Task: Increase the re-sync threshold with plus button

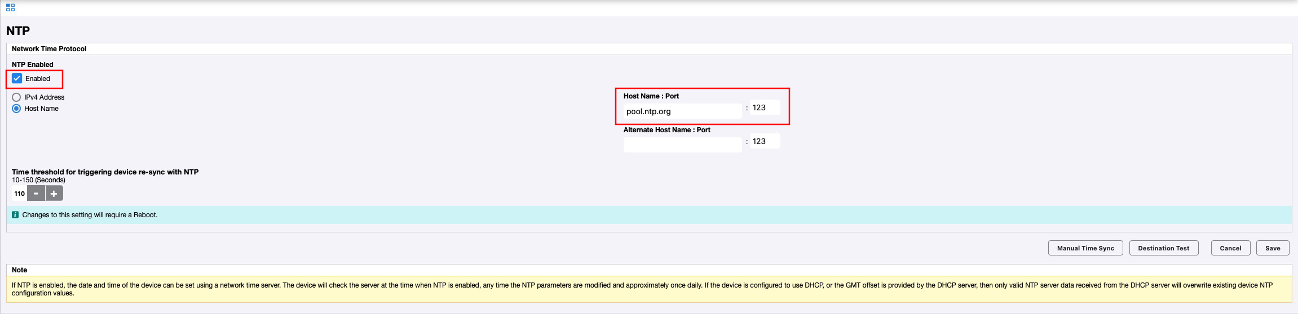Action: point(54,194)
